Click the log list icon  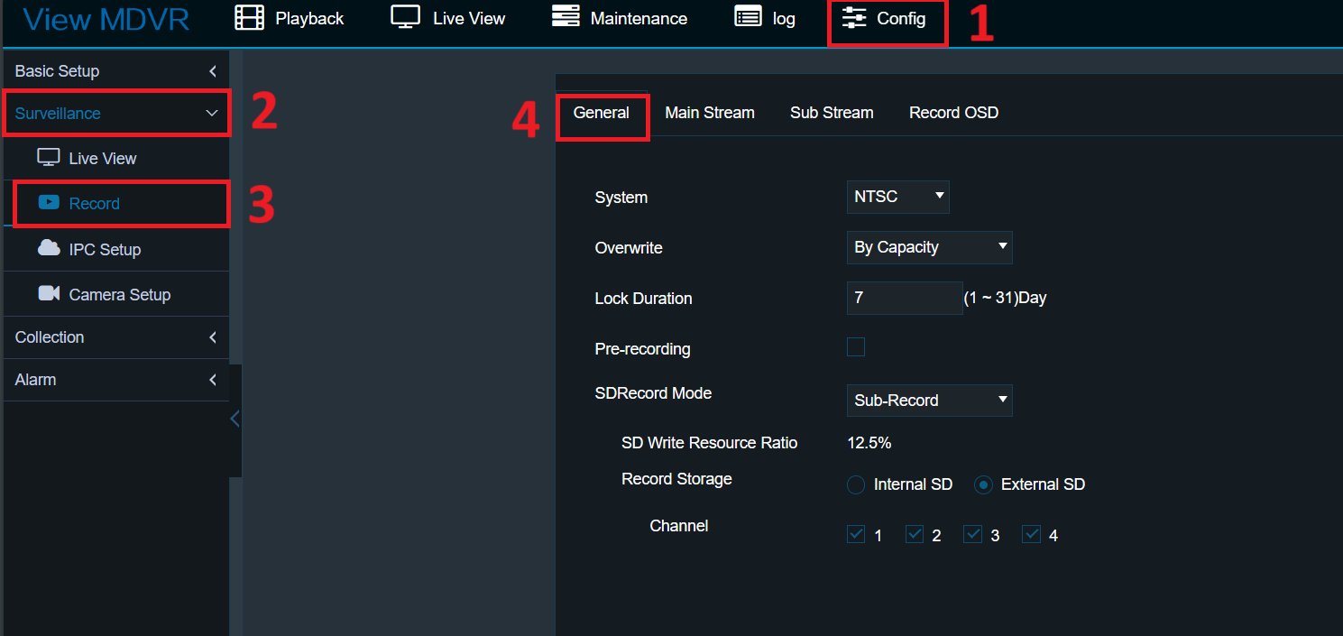coord(748,18)
